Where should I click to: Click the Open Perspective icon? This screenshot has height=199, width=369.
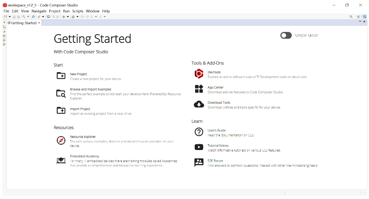pyautogui.click(x=358, y=17)
